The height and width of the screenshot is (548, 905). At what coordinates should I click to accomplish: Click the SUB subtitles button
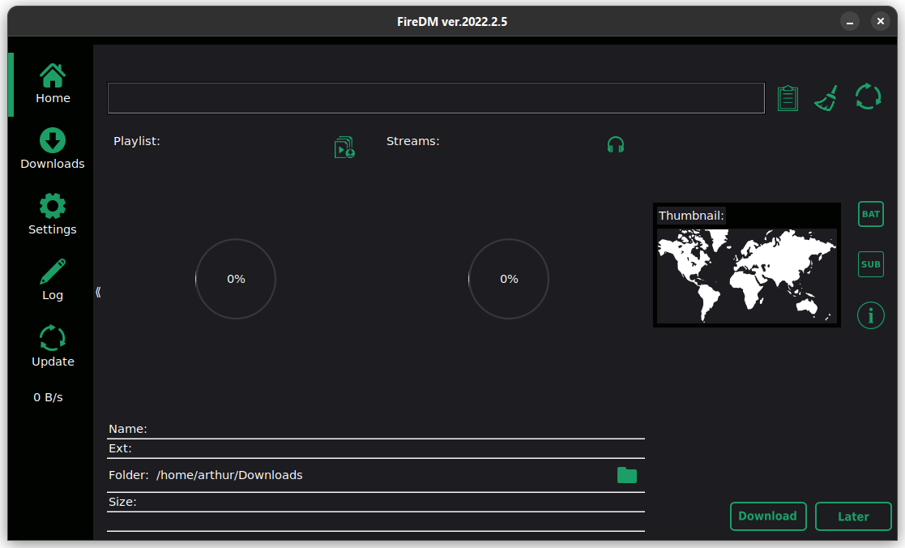tap(870, 264)
